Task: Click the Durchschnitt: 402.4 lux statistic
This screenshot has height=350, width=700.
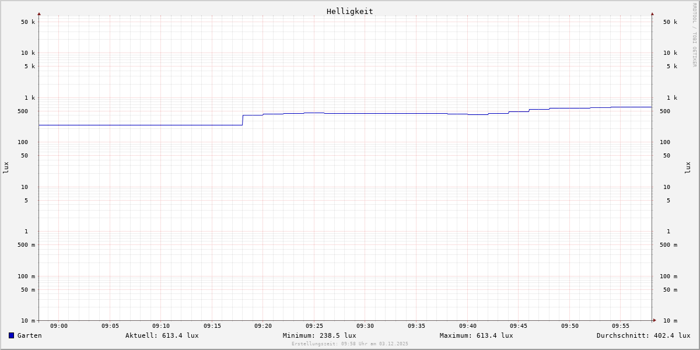Action: 643,335
